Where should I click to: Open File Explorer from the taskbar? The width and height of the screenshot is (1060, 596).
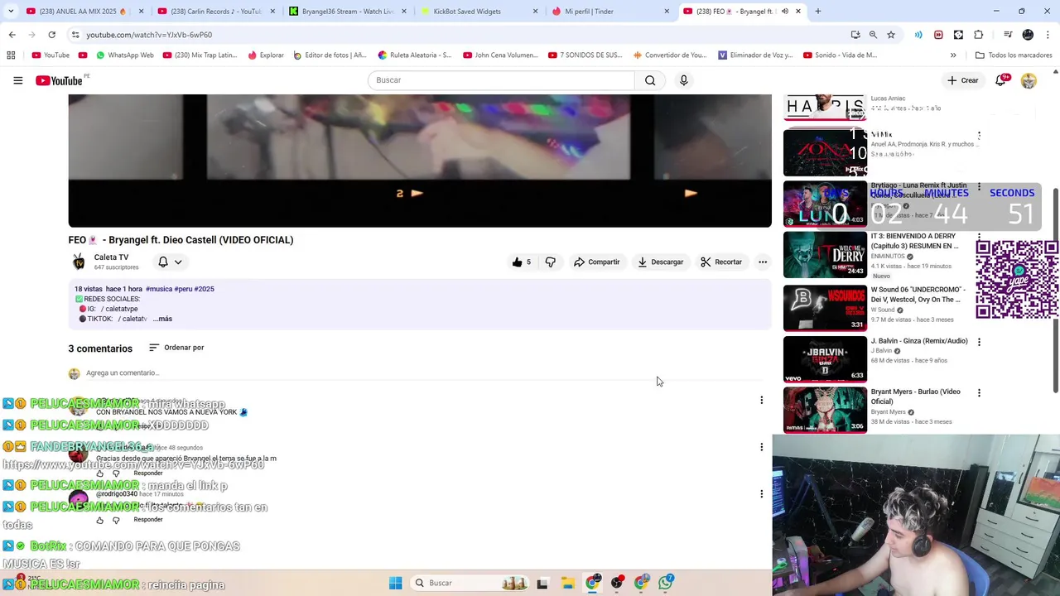click(567, 583)
